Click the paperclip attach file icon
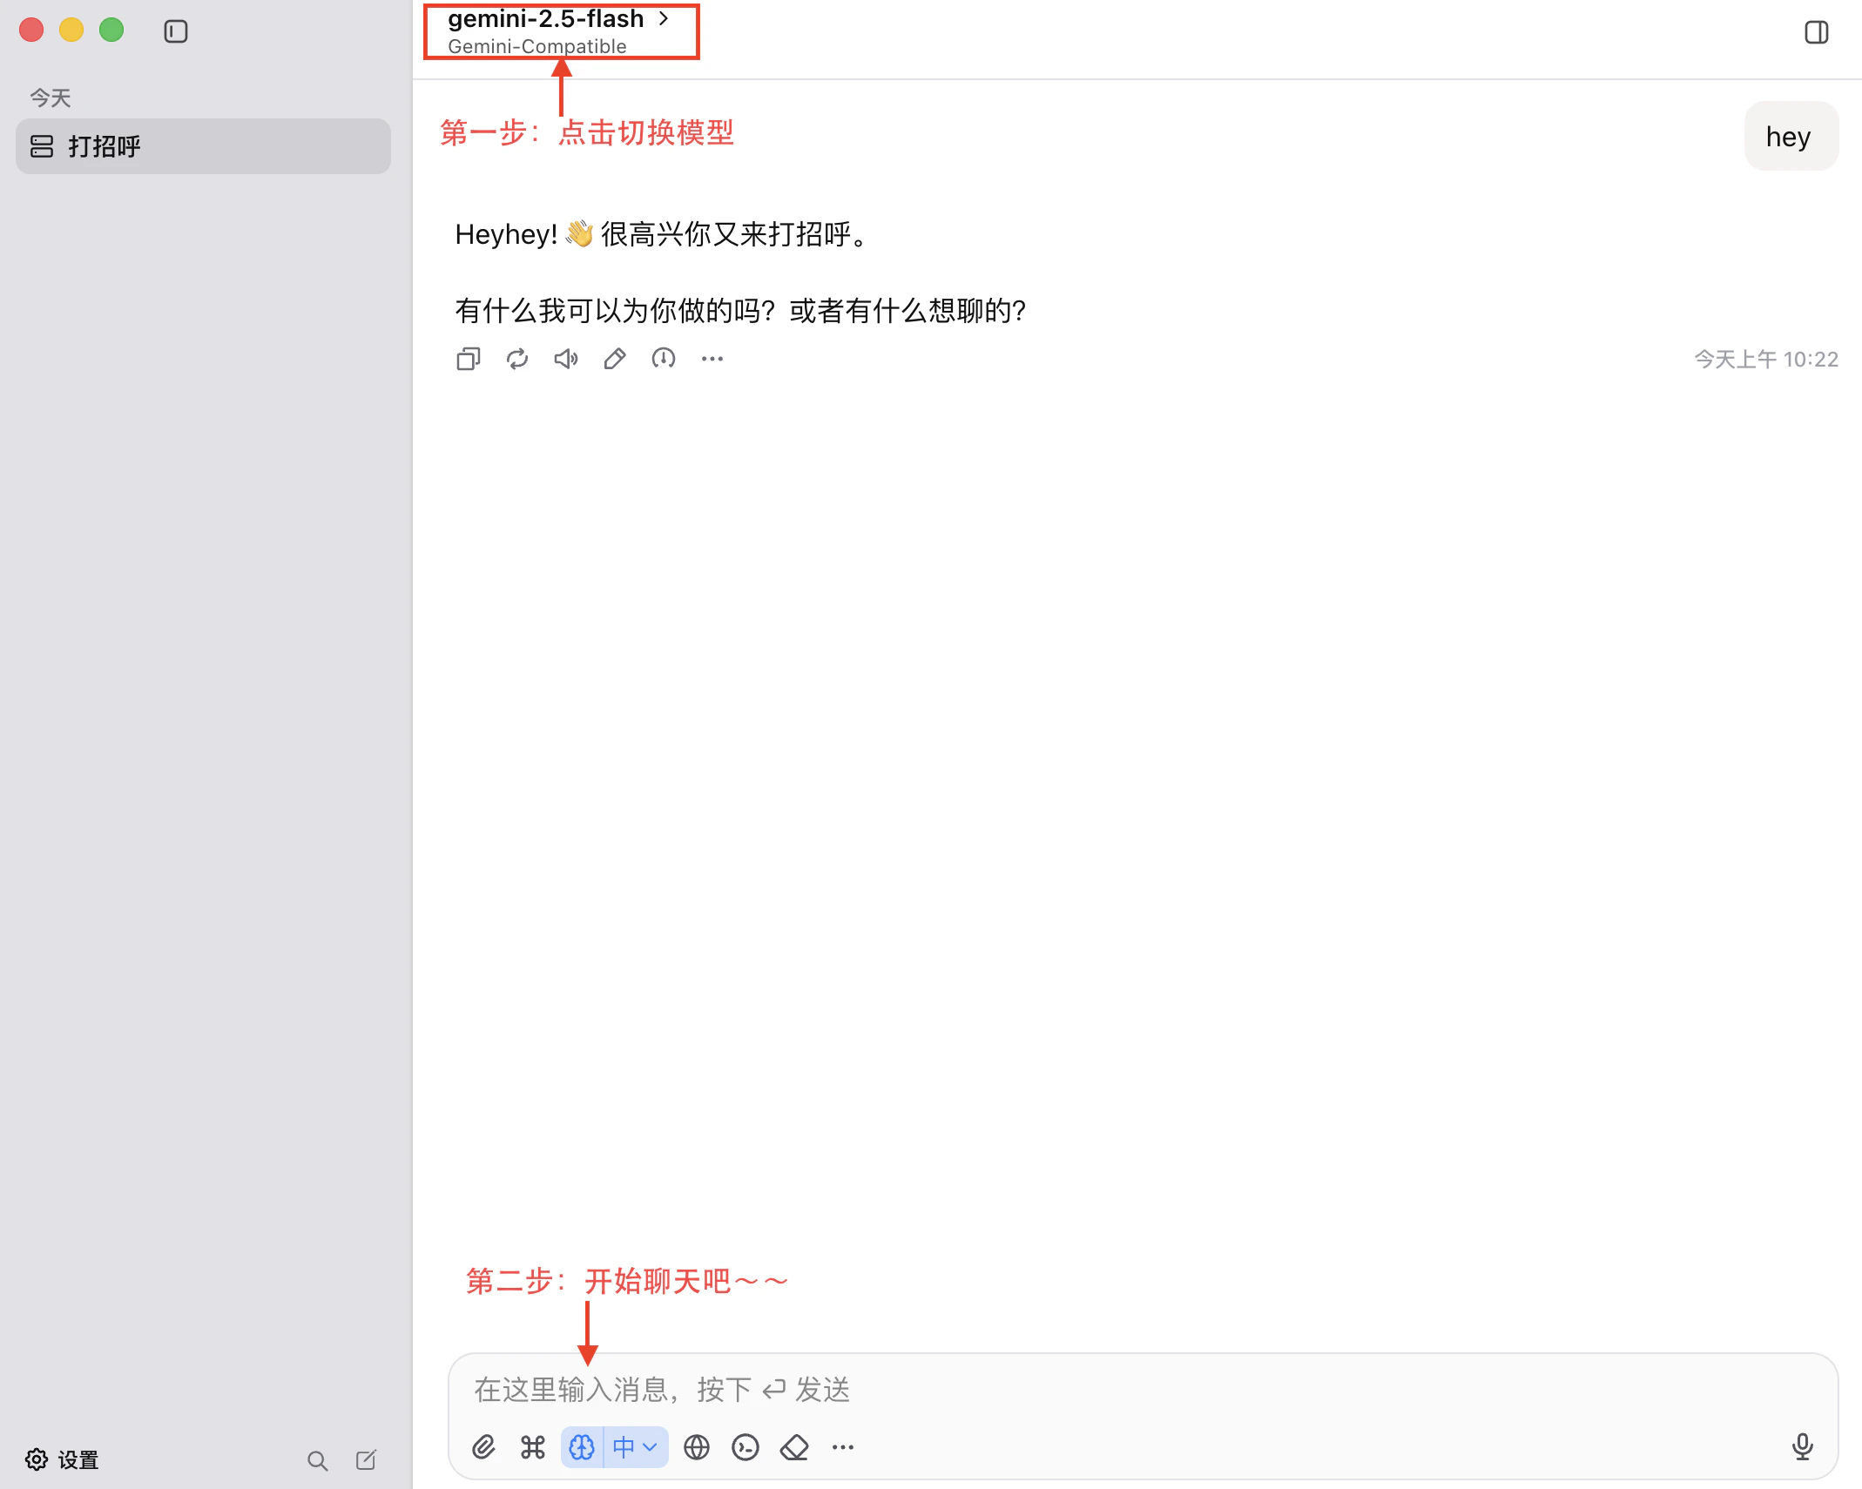1862x1489 pixels. 483,1447
